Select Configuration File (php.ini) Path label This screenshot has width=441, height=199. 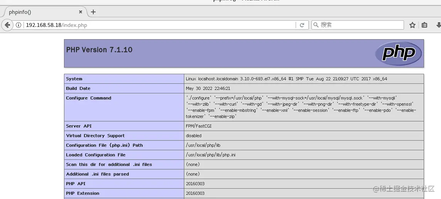coord(104,145)
